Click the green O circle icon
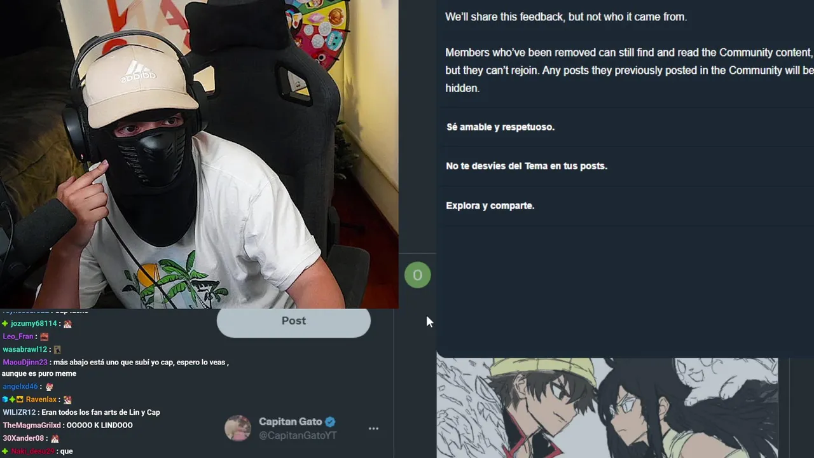Screen dimensions: 814x458 418,275
